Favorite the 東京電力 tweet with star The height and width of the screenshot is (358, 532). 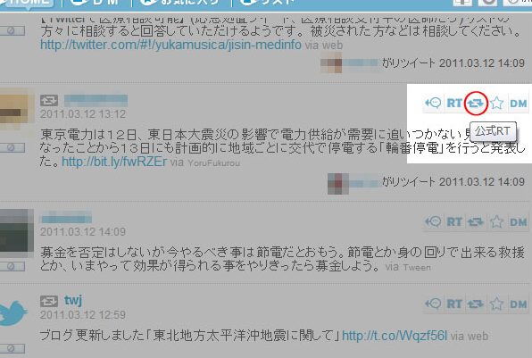point(496,104)
